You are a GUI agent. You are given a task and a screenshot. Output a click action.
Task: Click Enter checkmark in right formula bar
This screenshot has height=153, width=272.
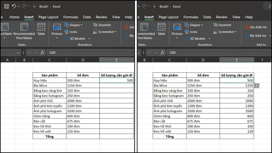[156, 52]
